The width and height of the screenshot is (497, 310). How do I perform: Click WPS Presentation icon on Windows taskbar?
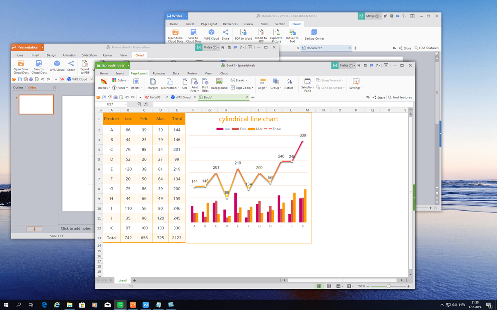pyautogui.click(x=133, y=305)
